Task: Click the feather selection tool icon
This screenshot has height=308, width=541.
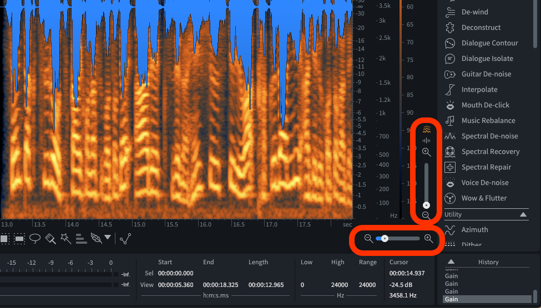Action: coord(96,239)
